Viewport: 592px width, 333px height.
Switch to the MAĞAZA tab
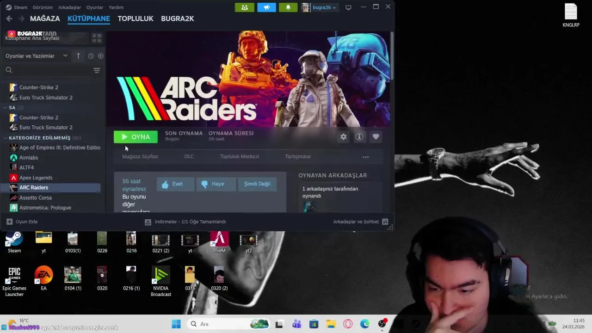coord(45,18)
